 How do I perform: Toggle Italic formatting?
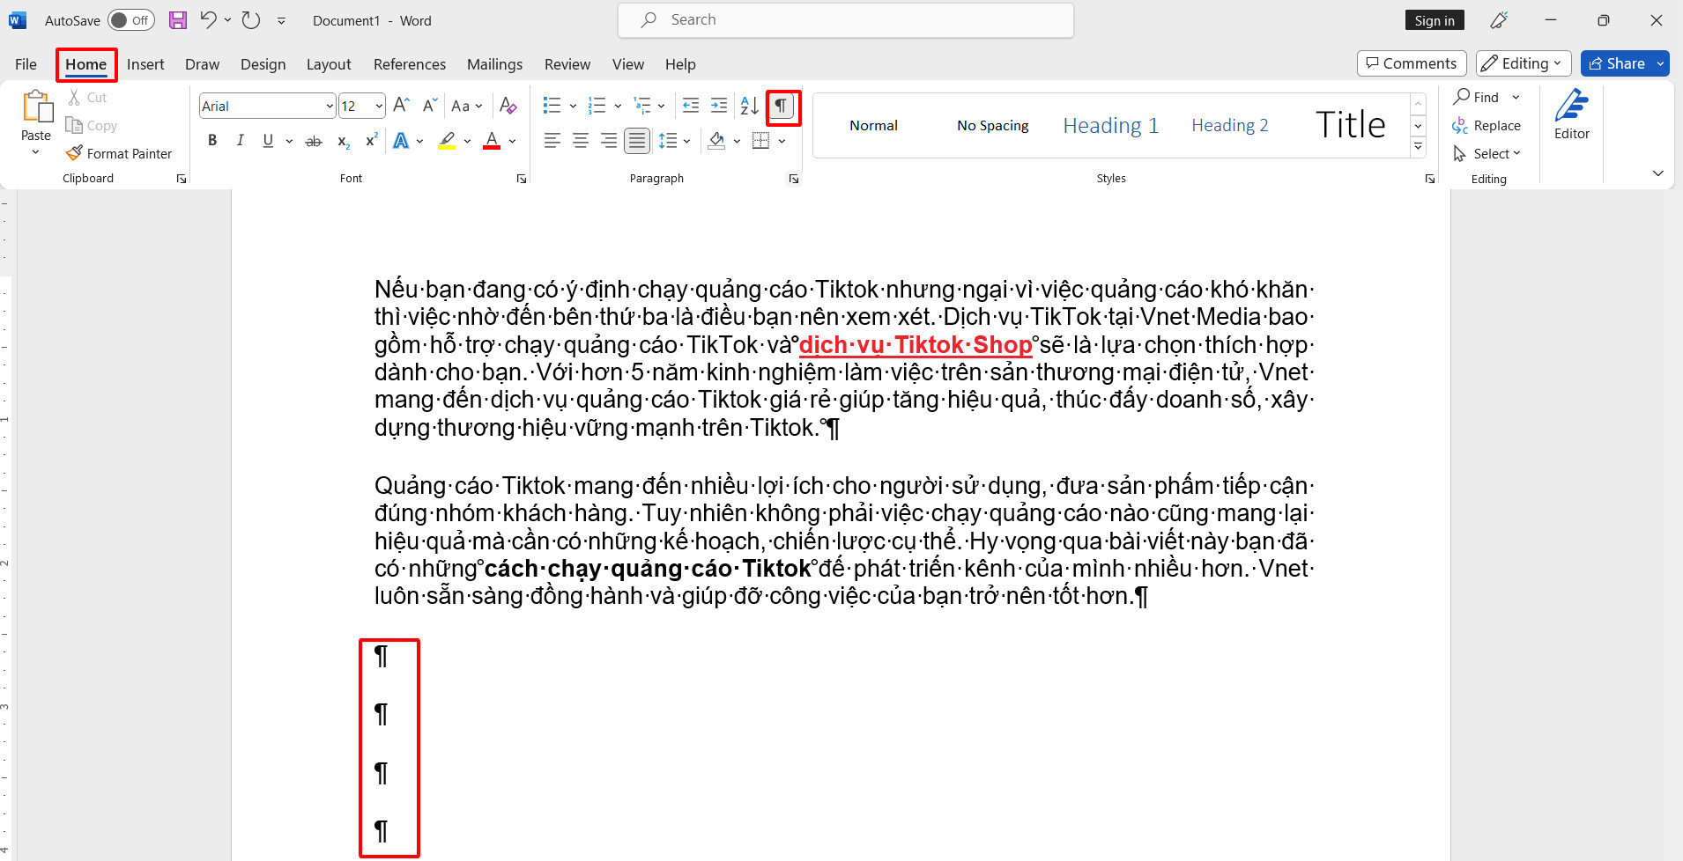(240, 140)
